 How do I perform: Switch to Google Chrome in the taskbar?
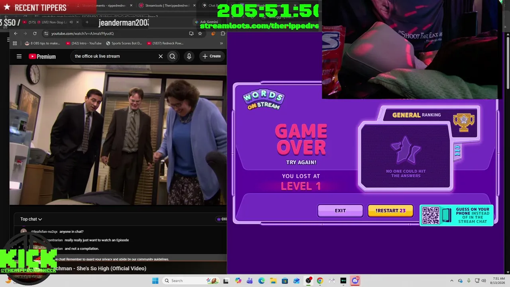(320, 281)
